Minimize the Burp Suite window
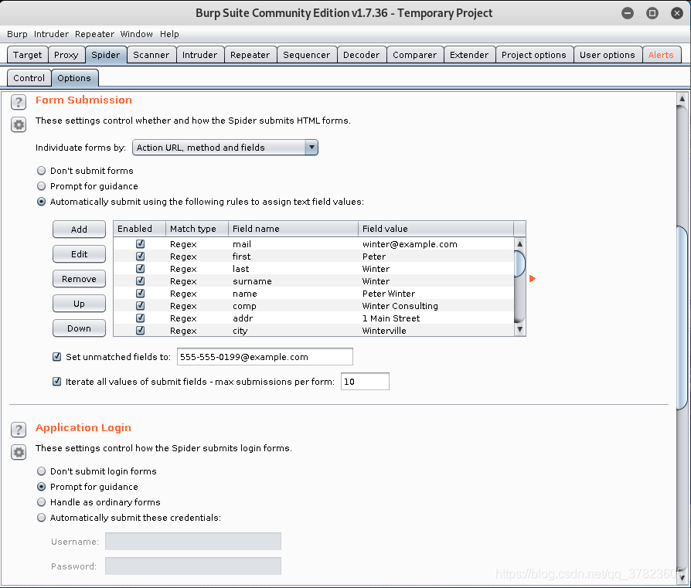 (x=628, y=13)
